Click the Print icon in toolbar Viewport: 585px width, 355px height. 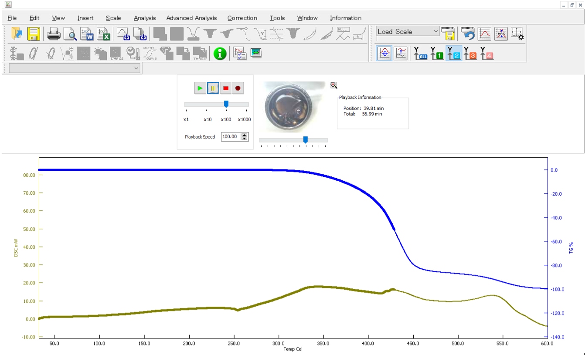(x=54, y=34)
